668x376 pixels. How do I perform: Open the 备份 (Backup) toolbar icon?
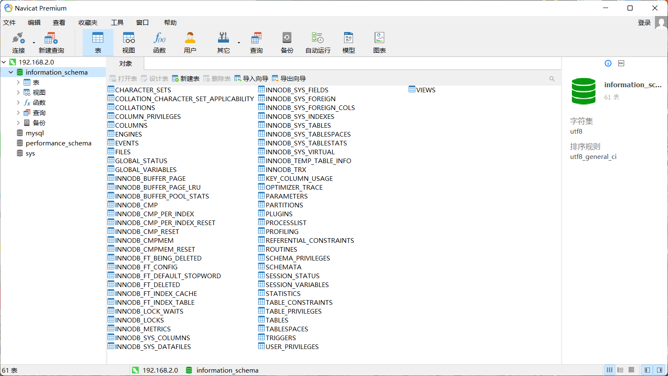pos(287,42)
